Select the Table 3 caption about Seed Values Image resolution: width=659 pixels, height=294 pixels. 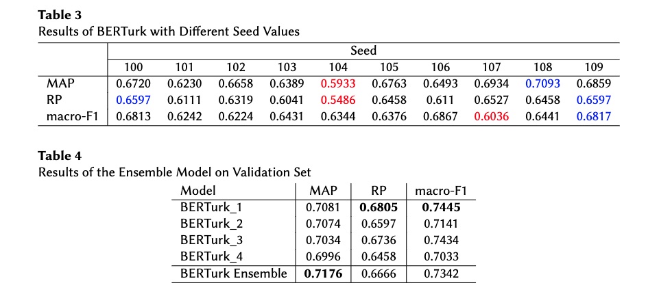(x=169, y=31)
